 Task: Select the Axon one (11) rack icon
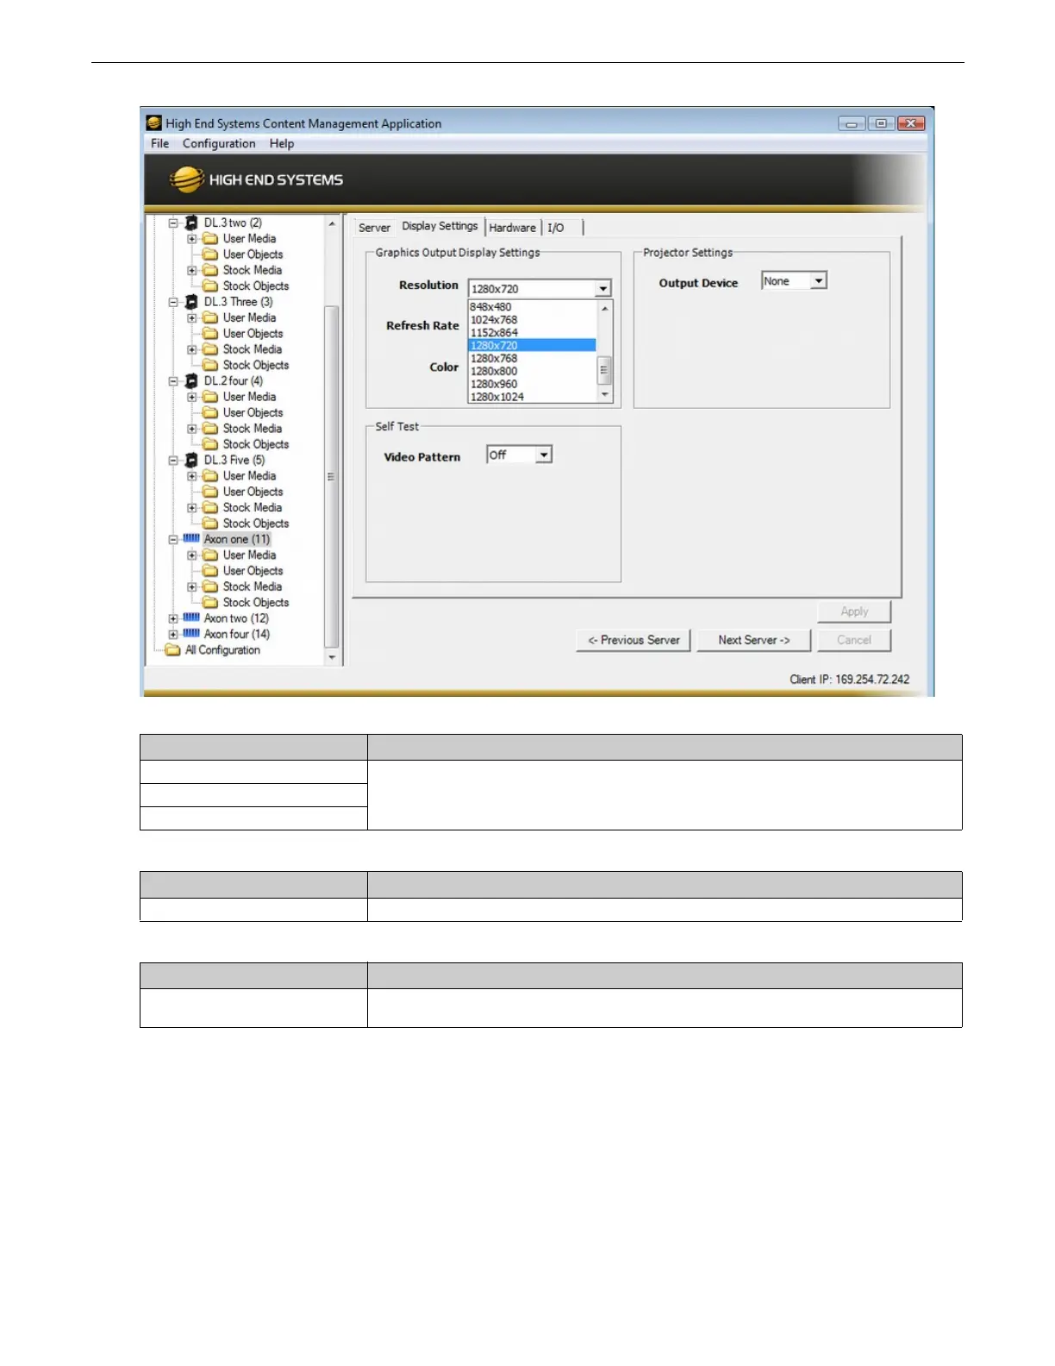[191, 539]
